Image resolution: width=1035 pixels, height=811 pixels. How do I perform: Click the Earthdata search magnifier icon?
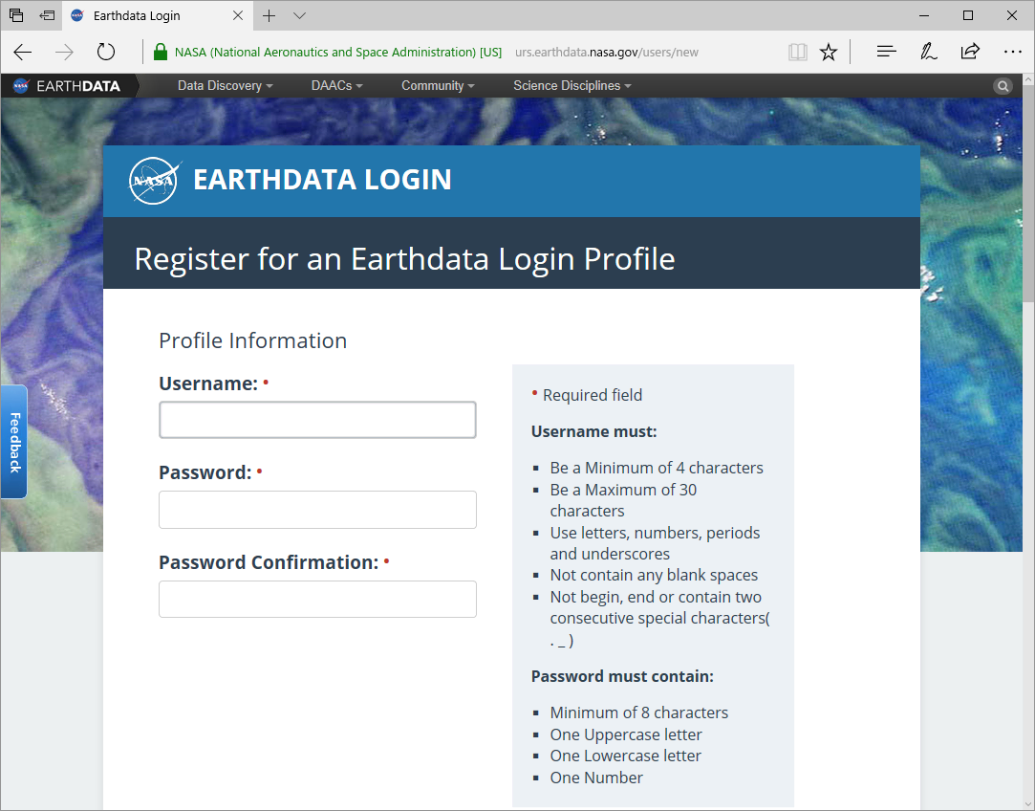(x=1003, y=86)
